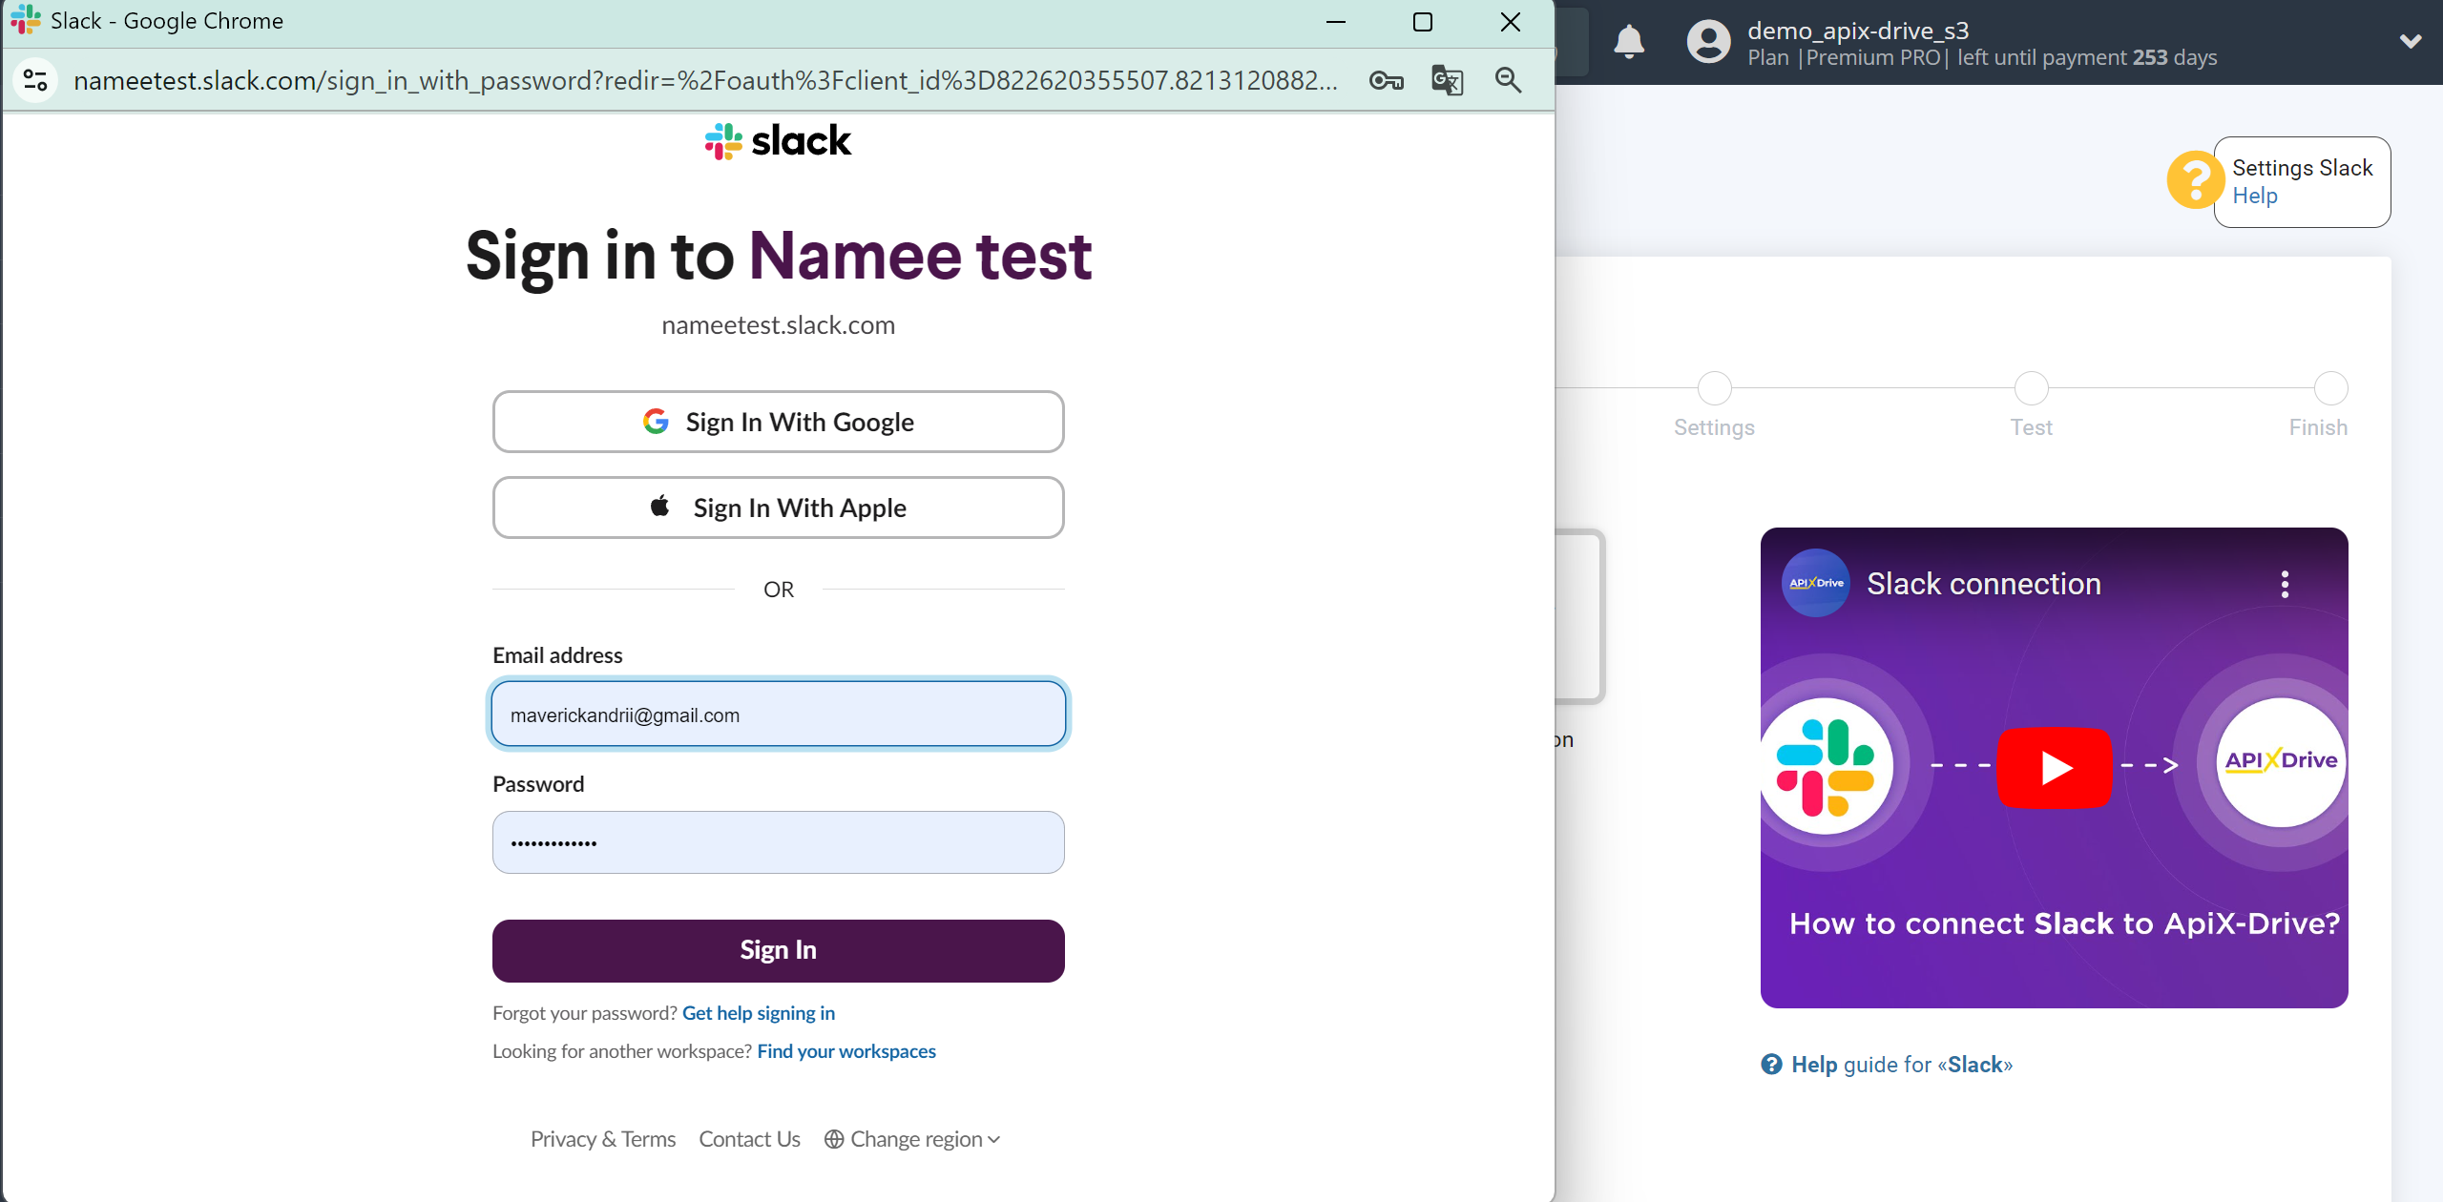Viewport: 2443px width, 1202px height.
Task: Click Sign In With Google button
Action: tap(778, 422)
